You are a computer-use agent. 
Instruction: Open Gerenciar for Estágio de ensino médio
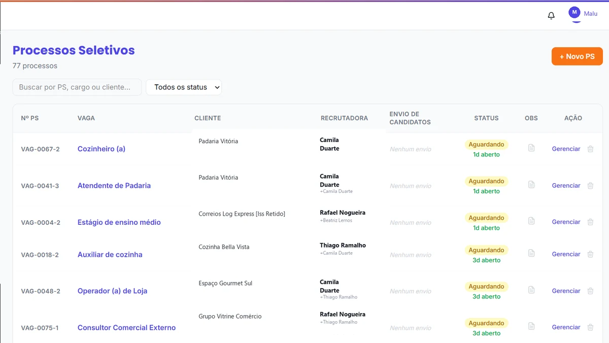(566, 222)
